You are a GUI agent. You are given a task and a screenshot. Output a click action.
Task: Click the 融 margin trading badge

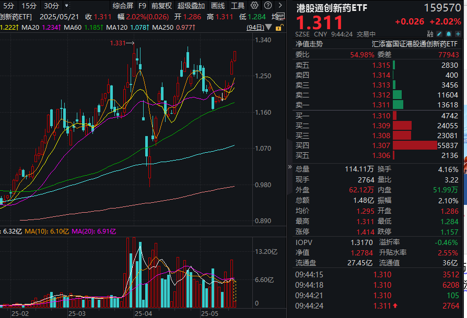click(430, 33)
